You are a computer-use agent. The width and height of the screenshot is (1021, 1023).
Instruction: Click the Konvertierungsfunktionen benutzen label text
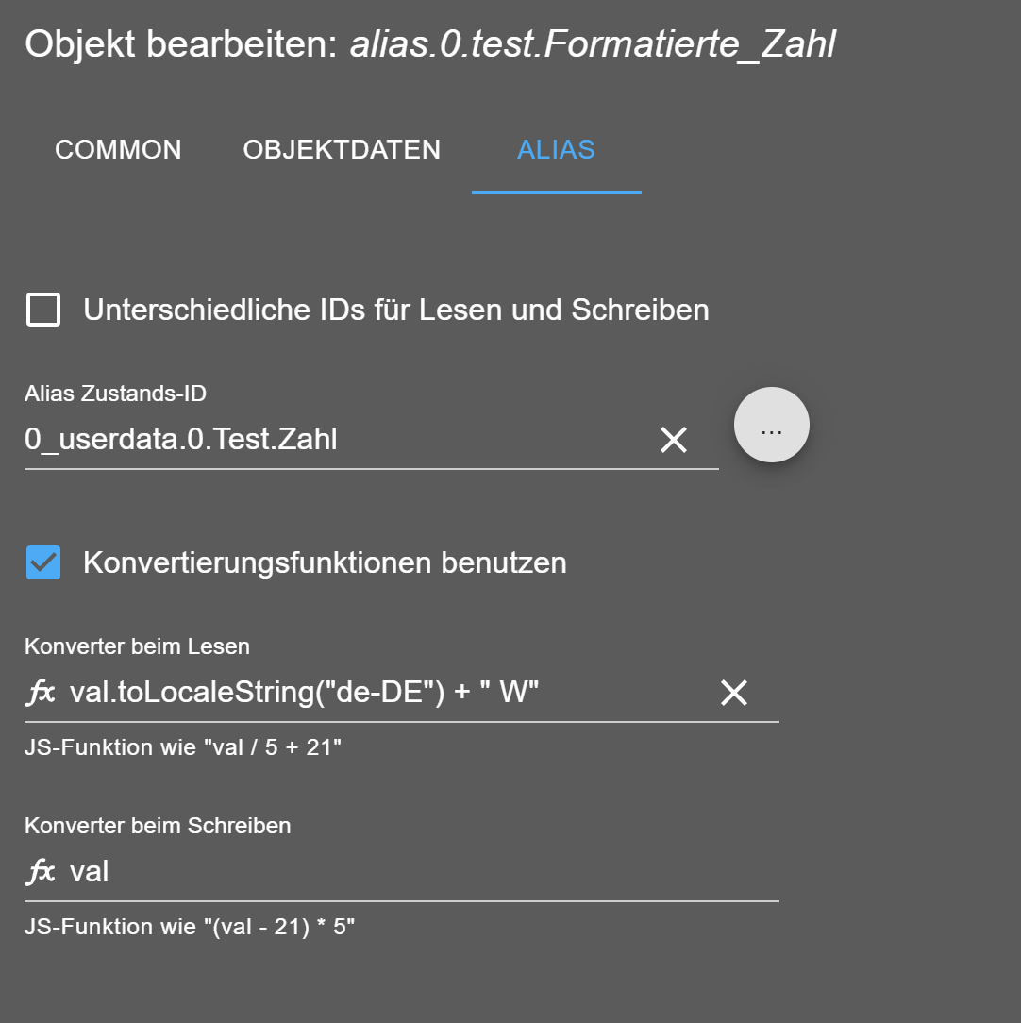(325, 562)
